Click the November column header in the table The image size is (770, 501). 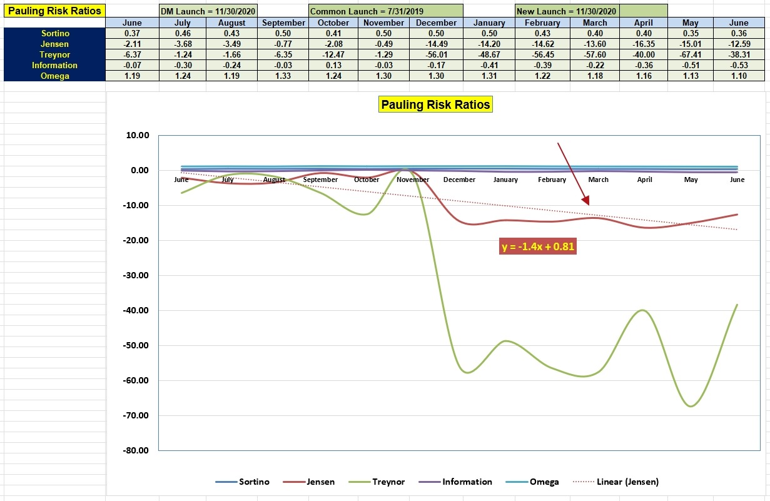click(x=383, y=23)
